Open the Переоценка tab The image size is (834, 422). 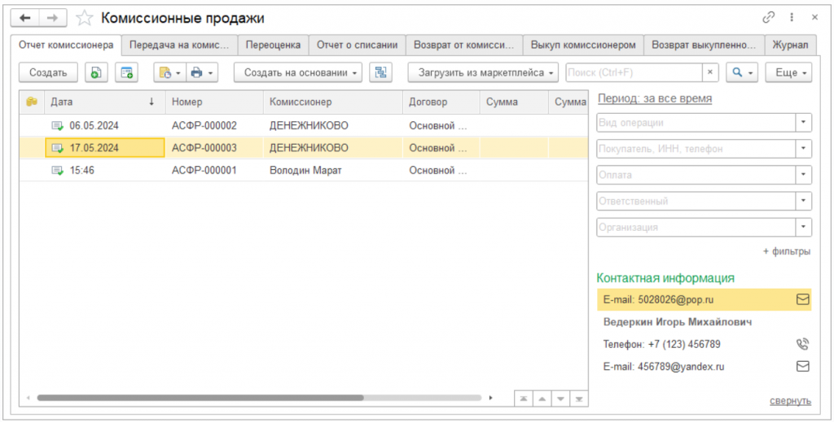tap(274, 45)
